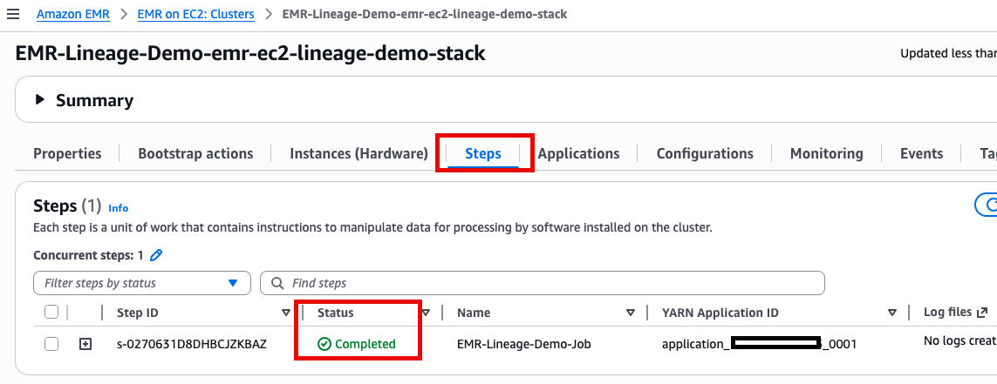
Task: Click the Log files column header
Action: coord(947,313)
